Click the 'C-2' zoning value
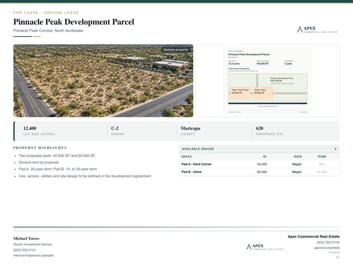353x273 pixels. point(115,129)
